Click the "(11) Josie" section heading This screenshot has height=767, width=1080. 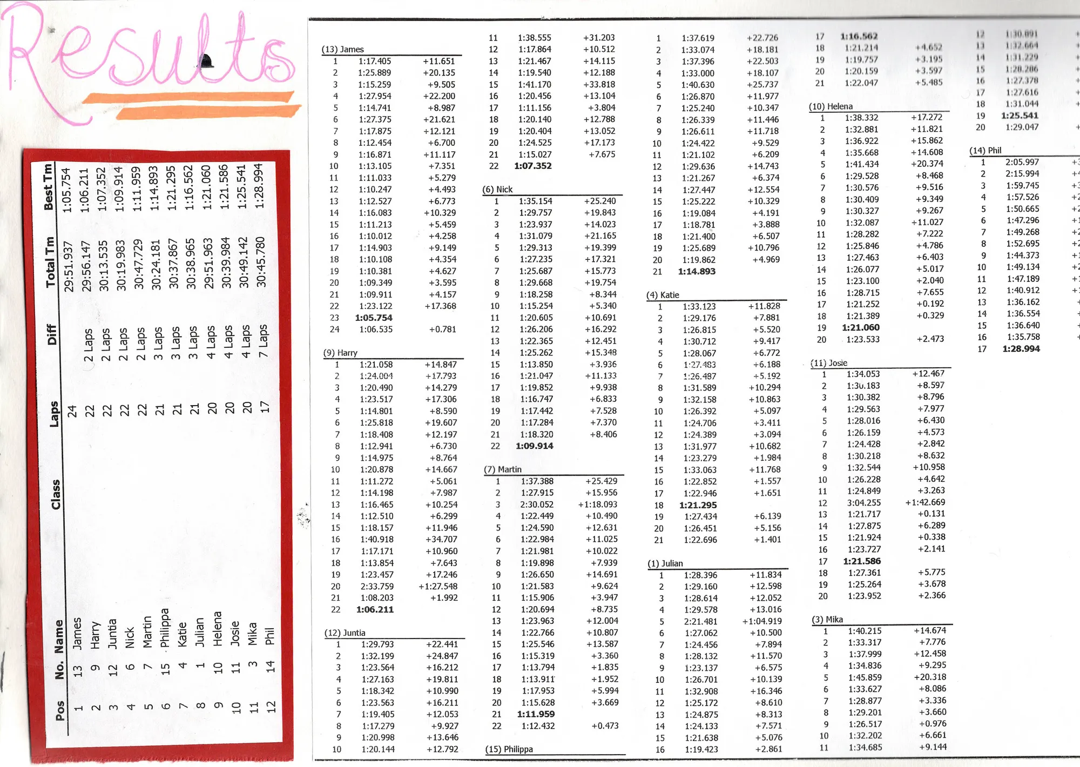pos(829,363)
